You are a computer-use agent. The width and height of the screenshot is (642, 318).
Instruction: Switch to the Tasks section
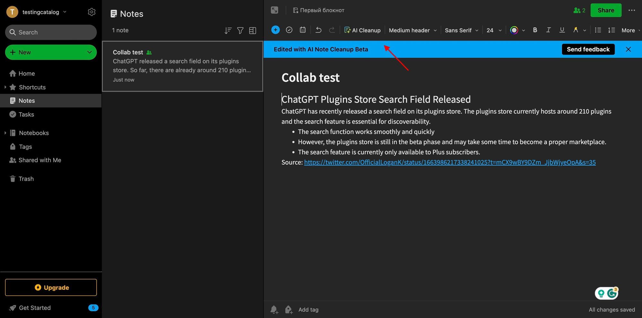(x=26, y=114)
